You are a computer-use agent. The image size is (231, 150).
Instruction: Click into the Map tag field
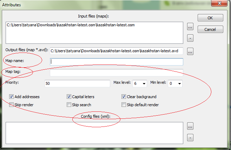pyautogui.click(x=117, y=73)
